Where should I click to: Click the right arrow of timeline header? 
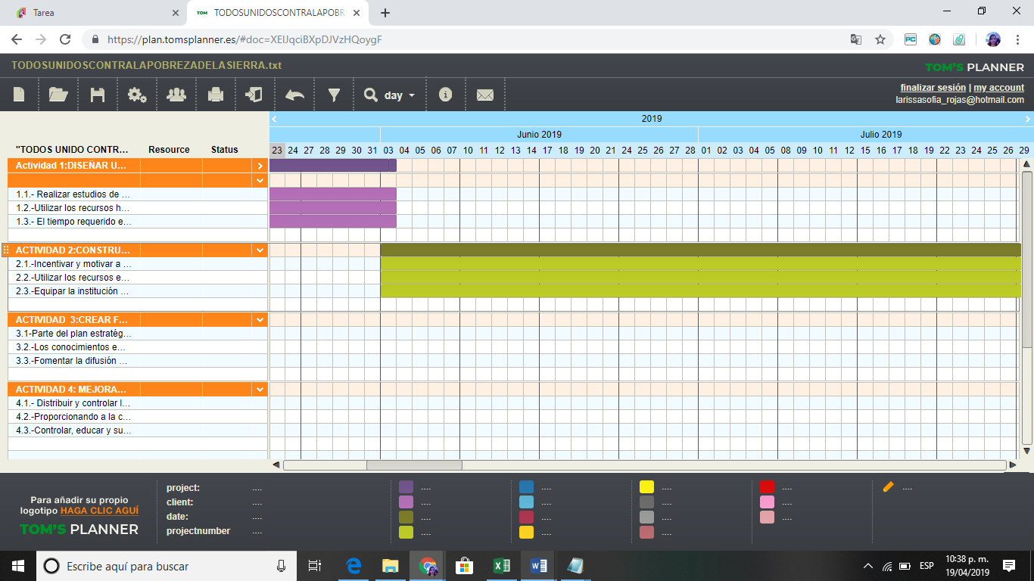click(1027, 119)
